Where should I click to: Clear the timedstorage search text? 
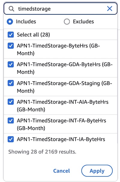(109, 9)
